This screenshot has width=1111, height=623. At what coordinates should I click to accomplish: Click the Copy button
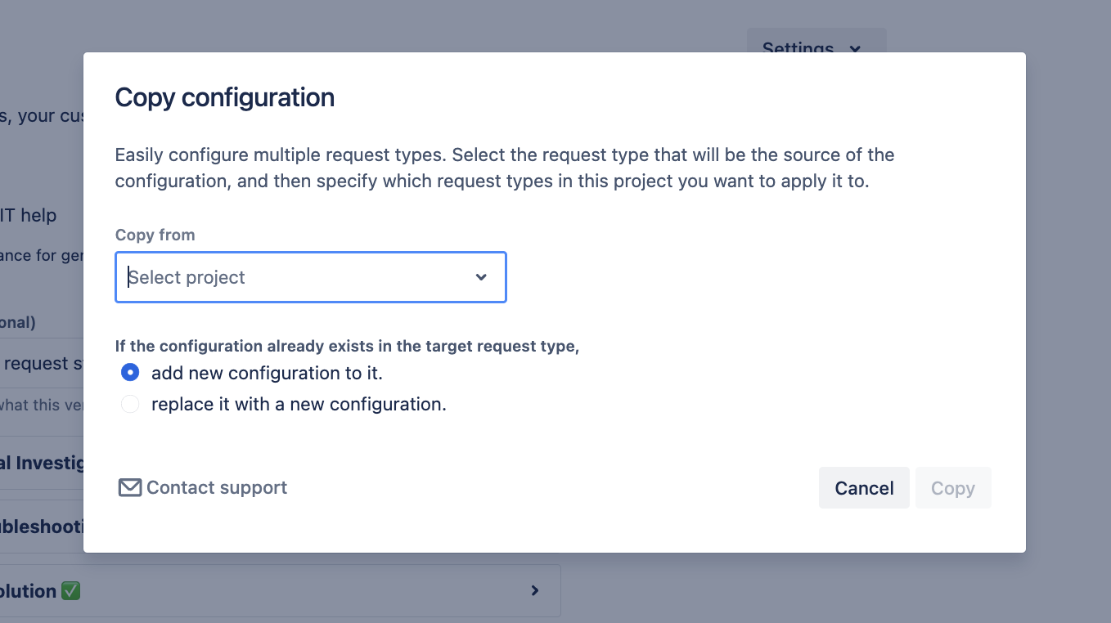point(952,487)
